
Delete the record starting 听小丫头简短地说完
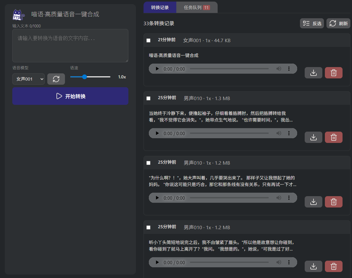point(334,266)
